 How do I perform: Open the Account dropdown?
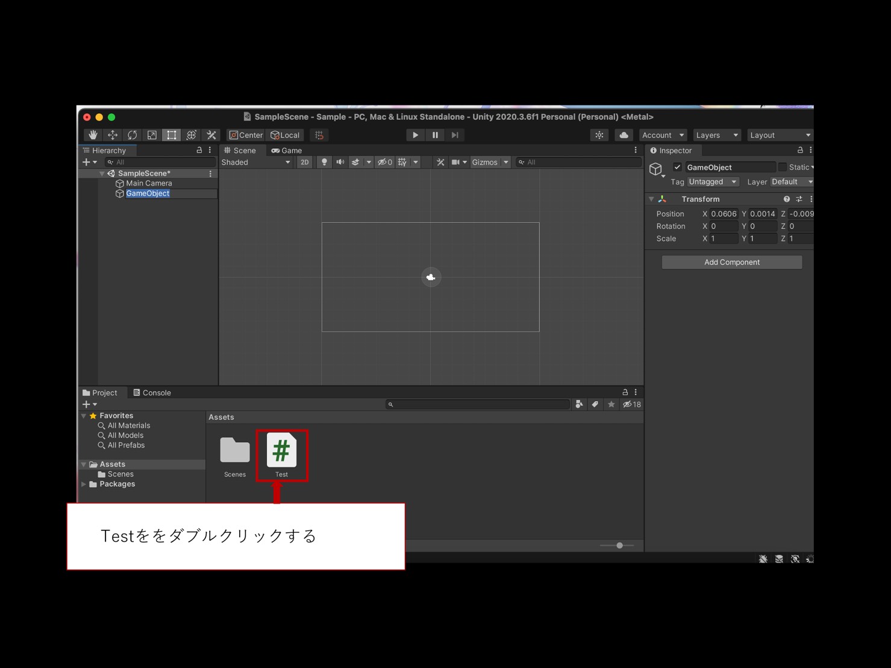(663, 135)
